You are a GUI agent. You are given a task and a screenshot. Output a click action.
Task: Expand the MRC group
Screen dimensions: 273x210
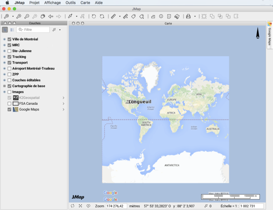point(5,45)
